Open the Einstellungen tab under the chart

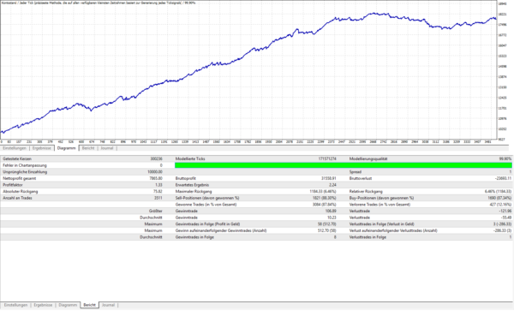(15, 148)
